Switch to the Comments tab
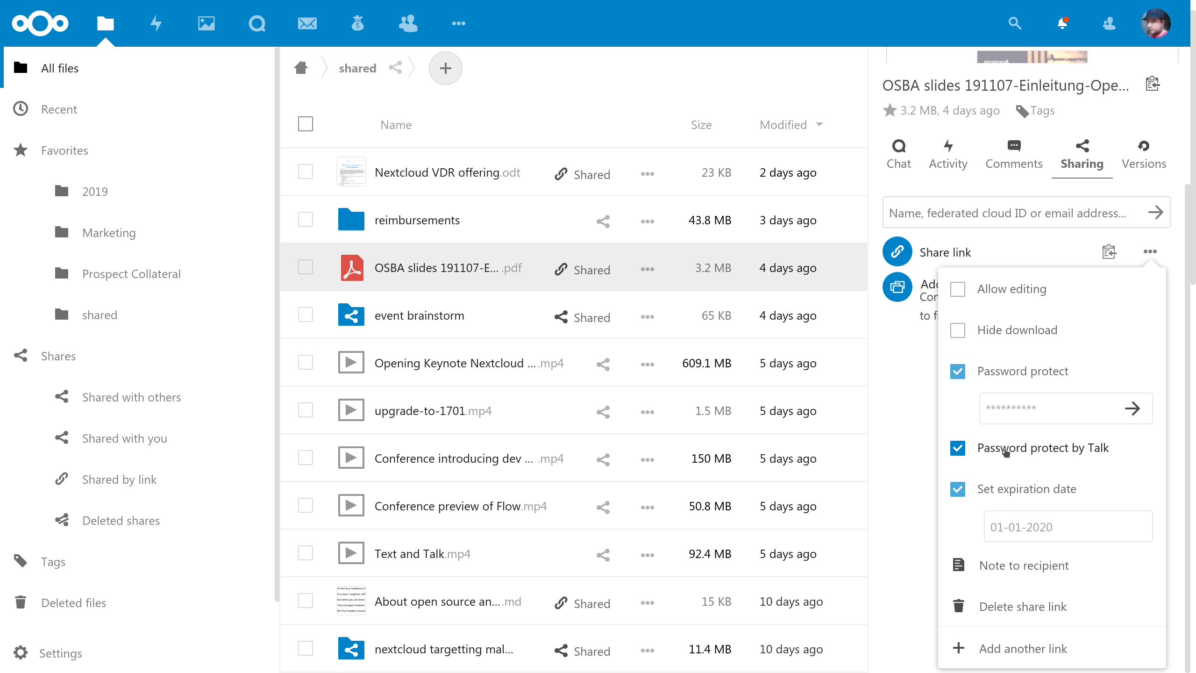This screenshot has height=673, width=1196. [1013, 154]
